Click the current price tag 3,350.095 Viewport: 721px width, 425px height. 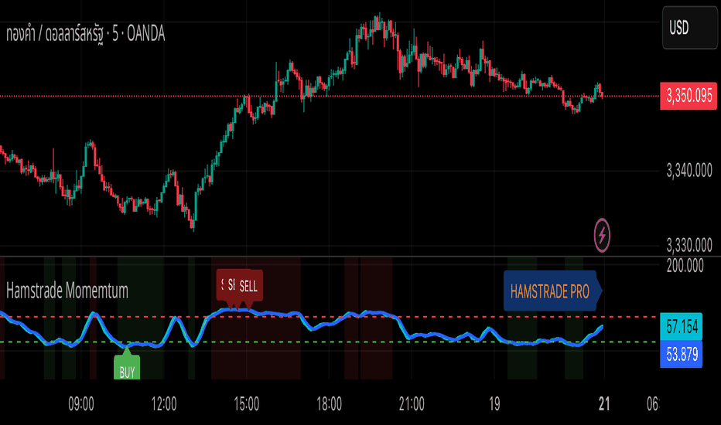click(x=689, y=96)
